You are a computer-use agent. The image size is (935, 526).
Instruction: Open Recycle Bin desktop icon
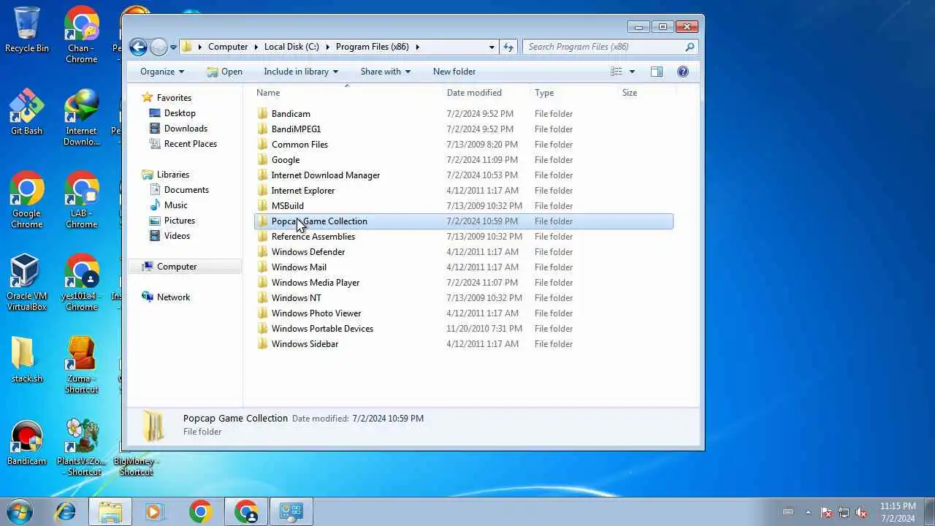[x=27, y=30]
